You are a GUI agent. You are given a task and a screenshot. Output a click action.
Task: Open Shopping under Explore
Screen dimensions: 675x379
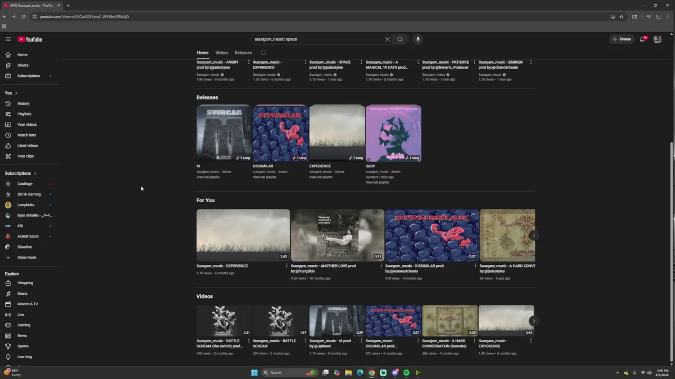click(x=28, y=283)
